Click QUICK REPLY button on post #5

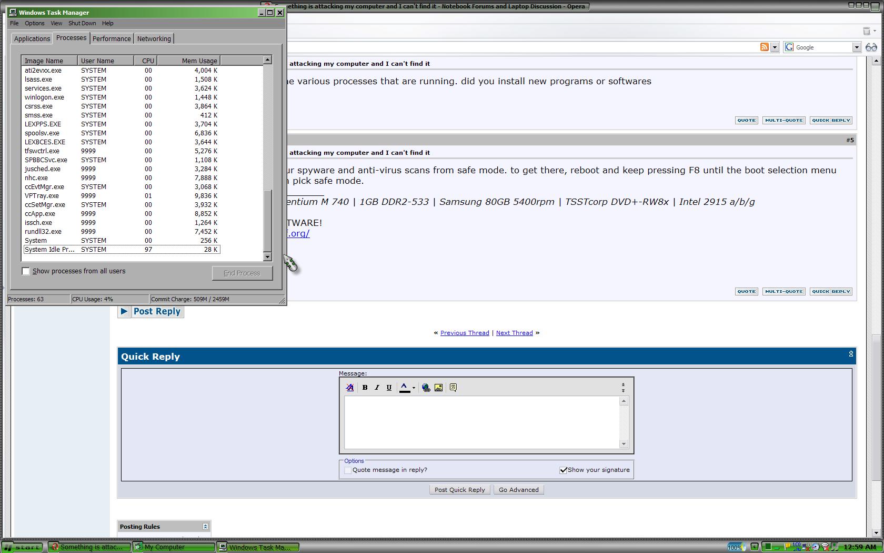coord(831,291)
